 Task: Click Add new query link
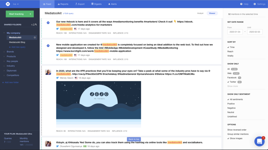17,47
